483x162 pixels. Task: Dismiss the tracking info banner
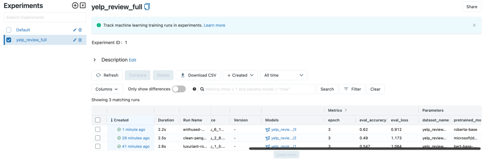(x=474, y=25)
